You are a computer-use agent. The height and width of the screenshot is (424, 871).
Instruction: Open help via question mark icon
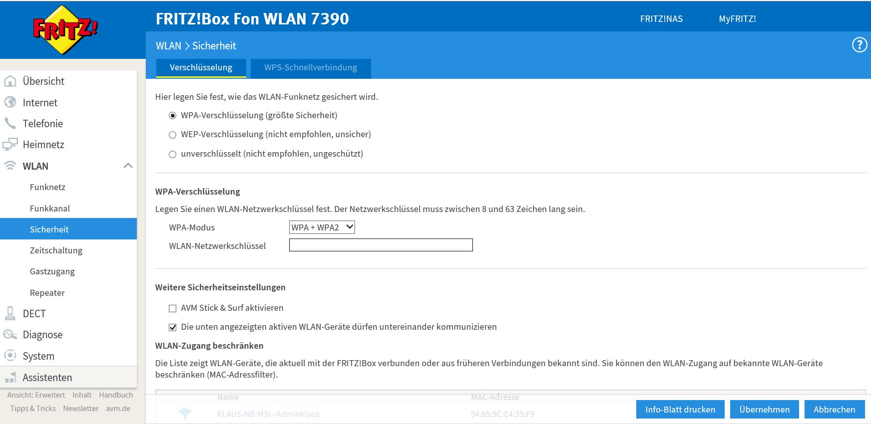[x=859, y=45]
